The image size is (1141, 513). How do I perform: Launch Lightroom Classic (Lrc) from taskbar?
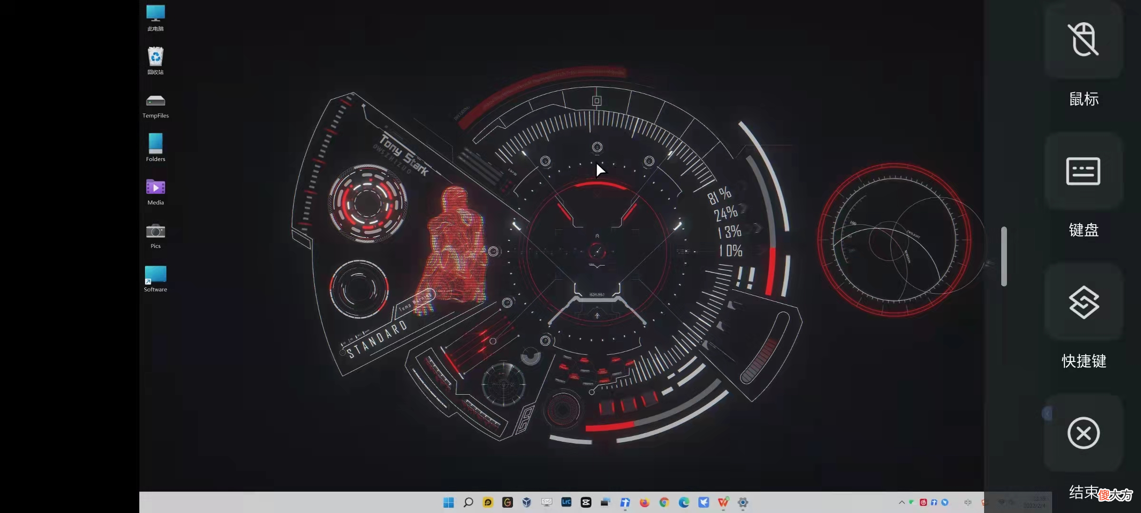pyautogui.click(x=566, y=503)
